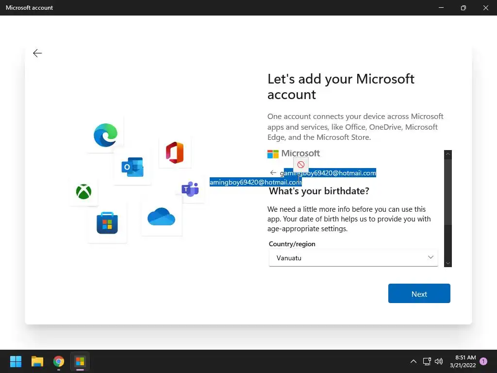The image size is (497, 373).
Task: Click the Next button
Action: (x=419, y=293)
